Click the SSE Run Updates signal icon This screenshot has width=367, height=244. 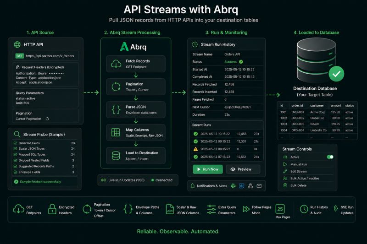pyautogui.click(x=336, y=208)
